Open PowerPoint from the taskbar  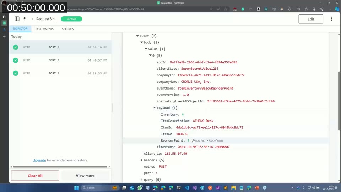pyautogui.click(x=257, y=188)
